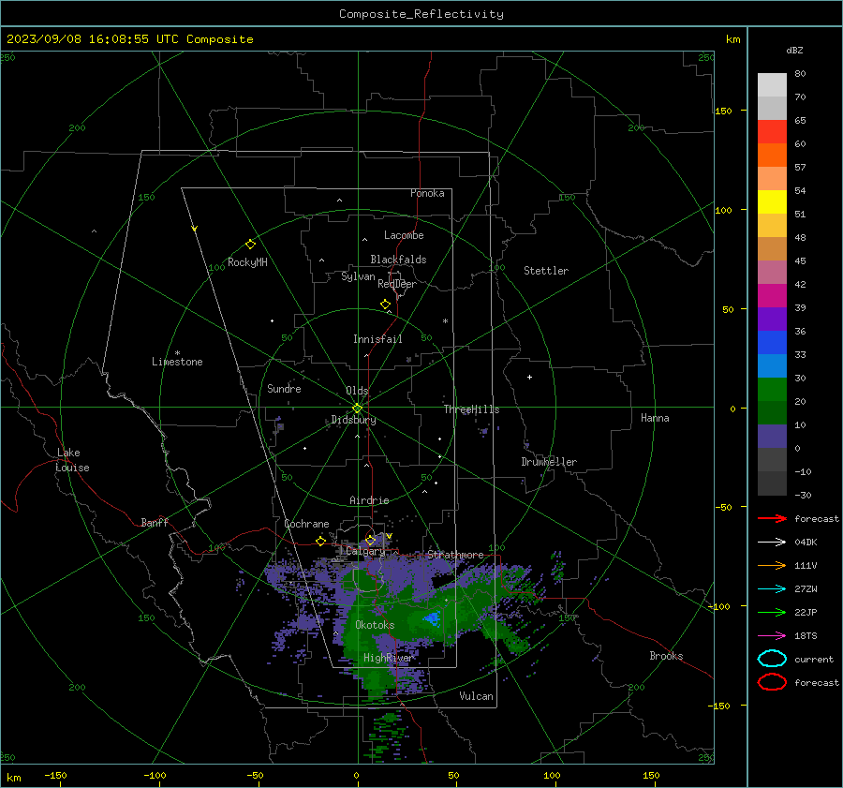Click the yellow diamond marker at radar center
This screenshot has height=788, width=843.
(357, 409)
